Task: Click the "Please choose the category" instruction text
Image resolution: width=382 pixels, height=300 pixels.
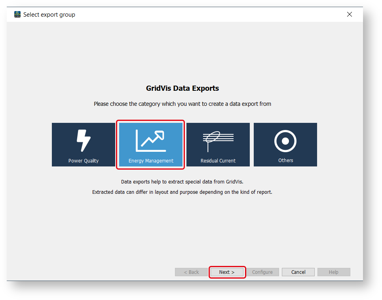Action: tap(182, 104)
